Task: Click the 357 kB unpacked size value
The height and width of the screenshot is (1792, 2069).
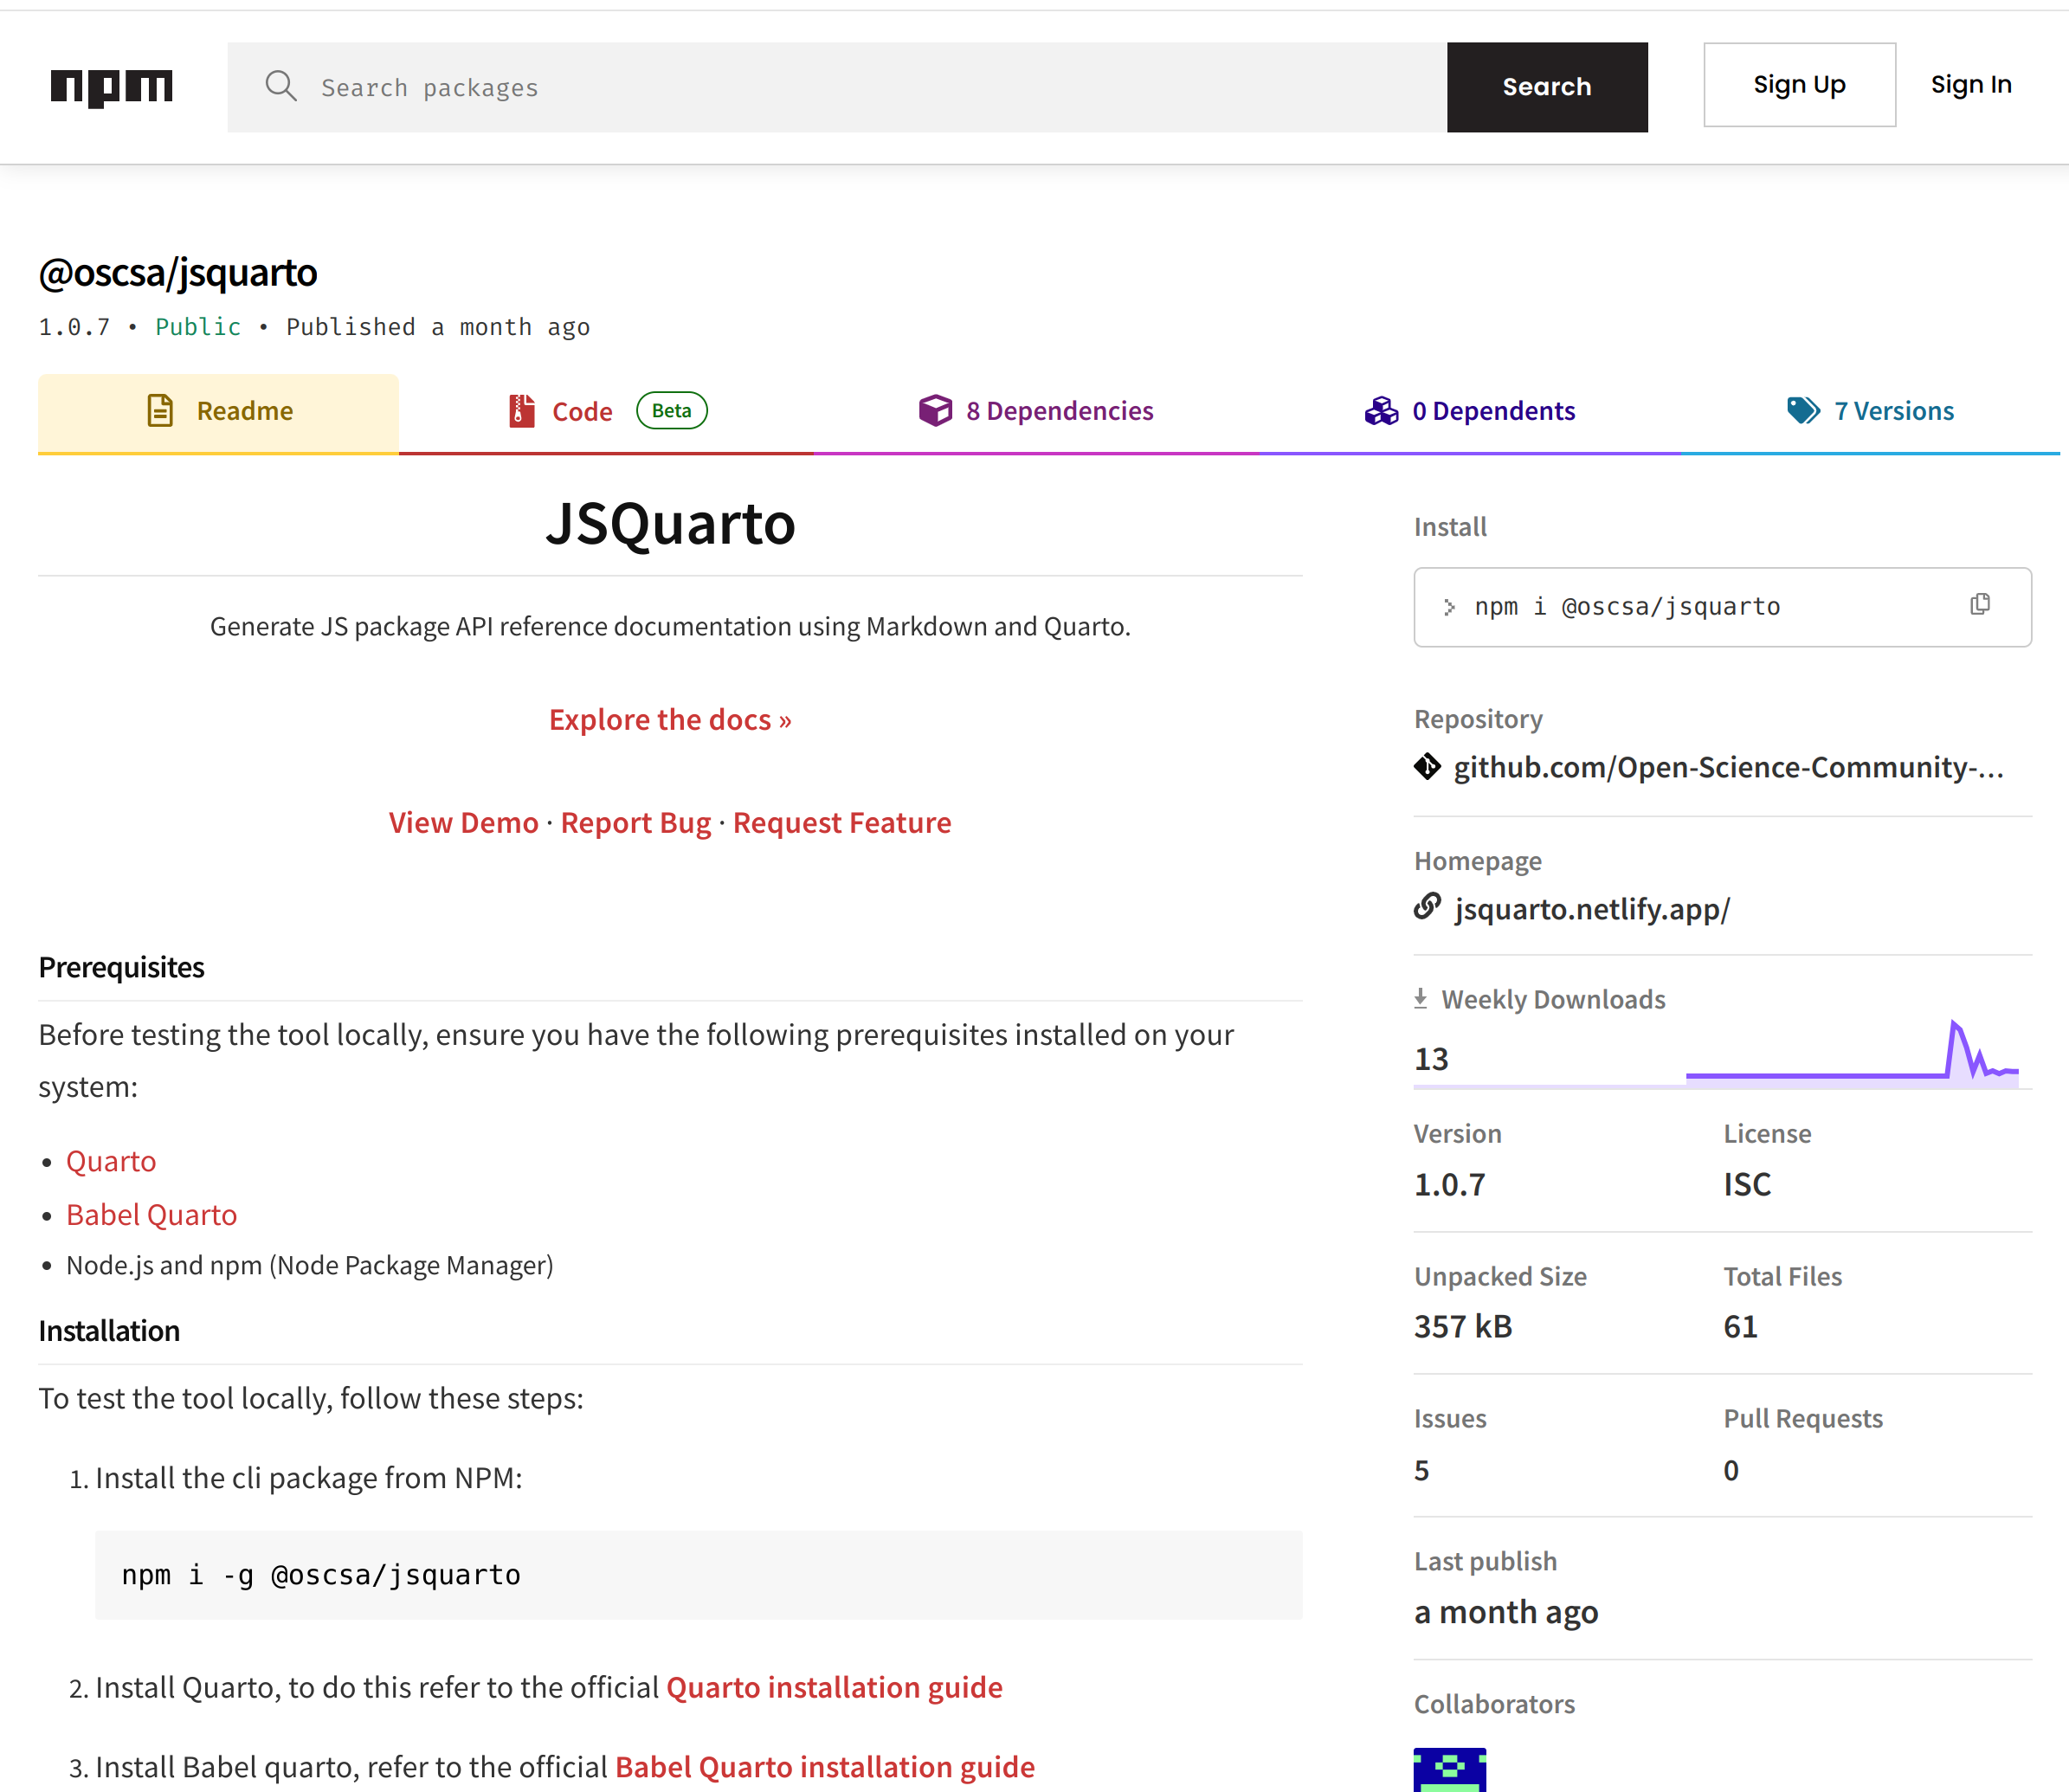Action: coord(1463,1326)
